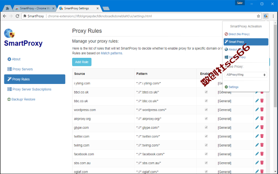Toggle Enabled checkbox for glype.com

coord(206,127)
